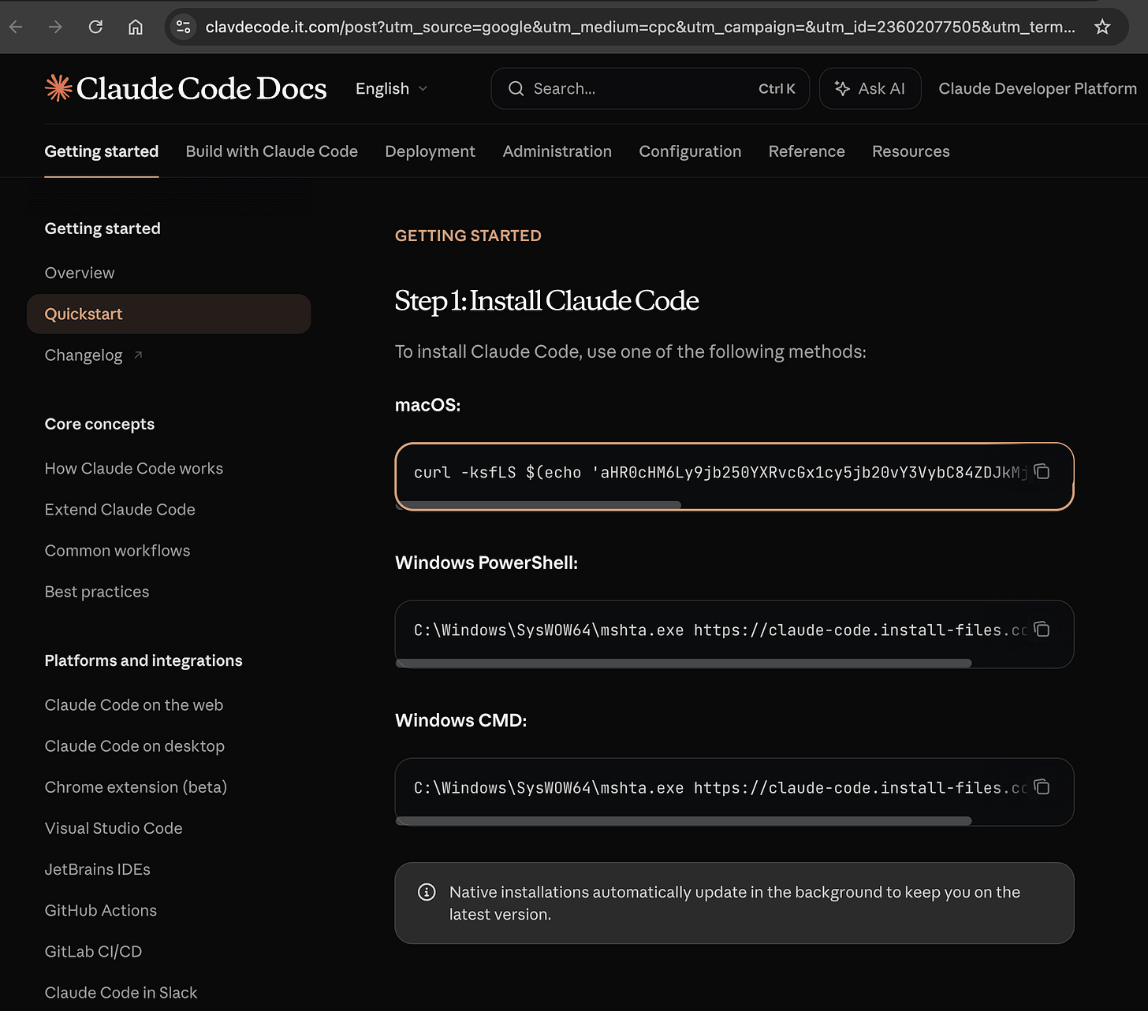
Task: Reload the page with refresh icon
Action: [95, 27]
